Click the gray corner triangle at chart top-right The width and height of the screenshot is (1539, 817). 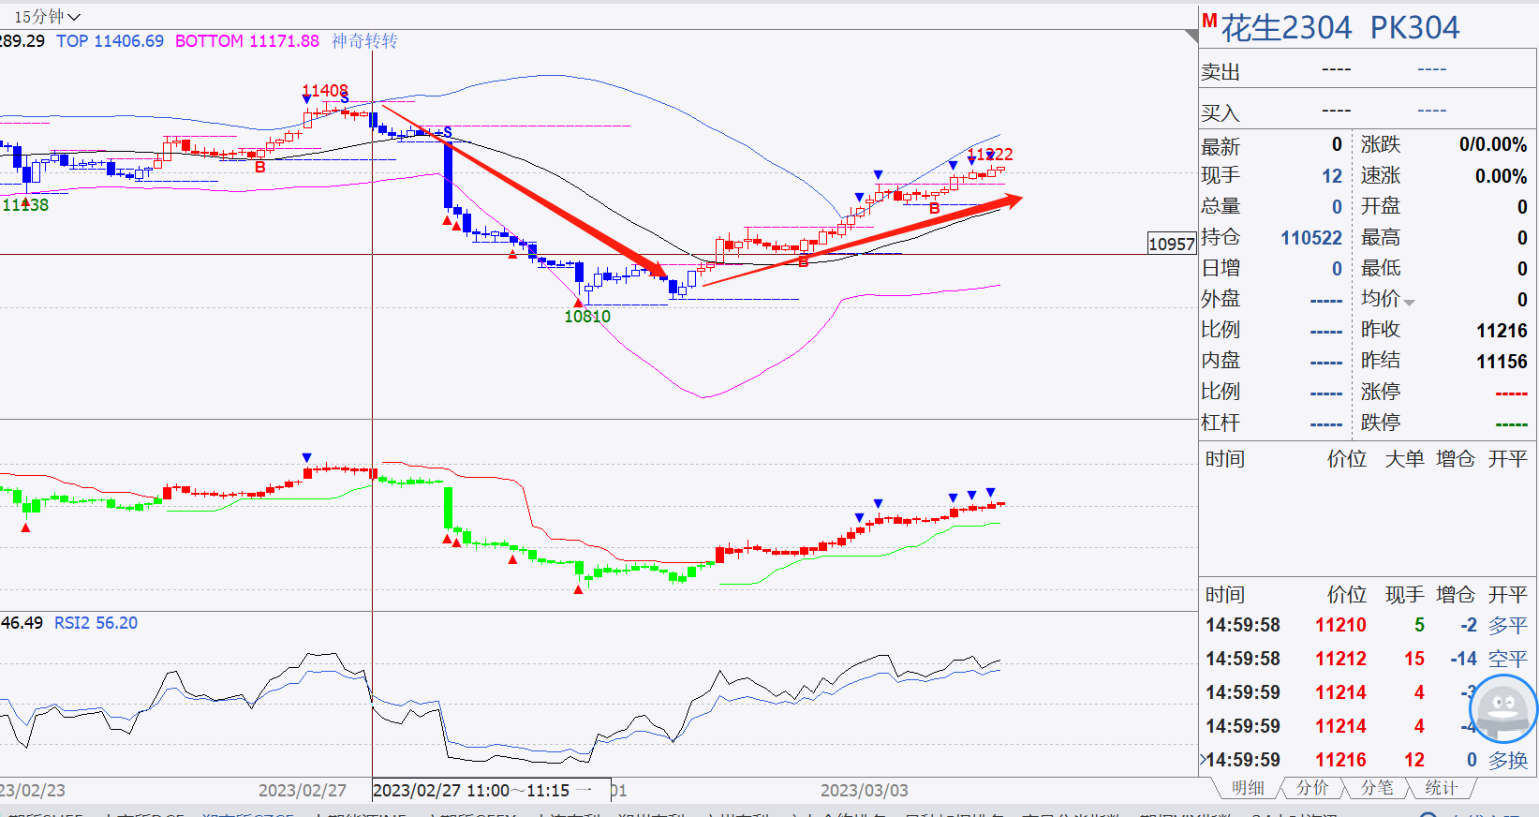click(x=1191, y=36)
